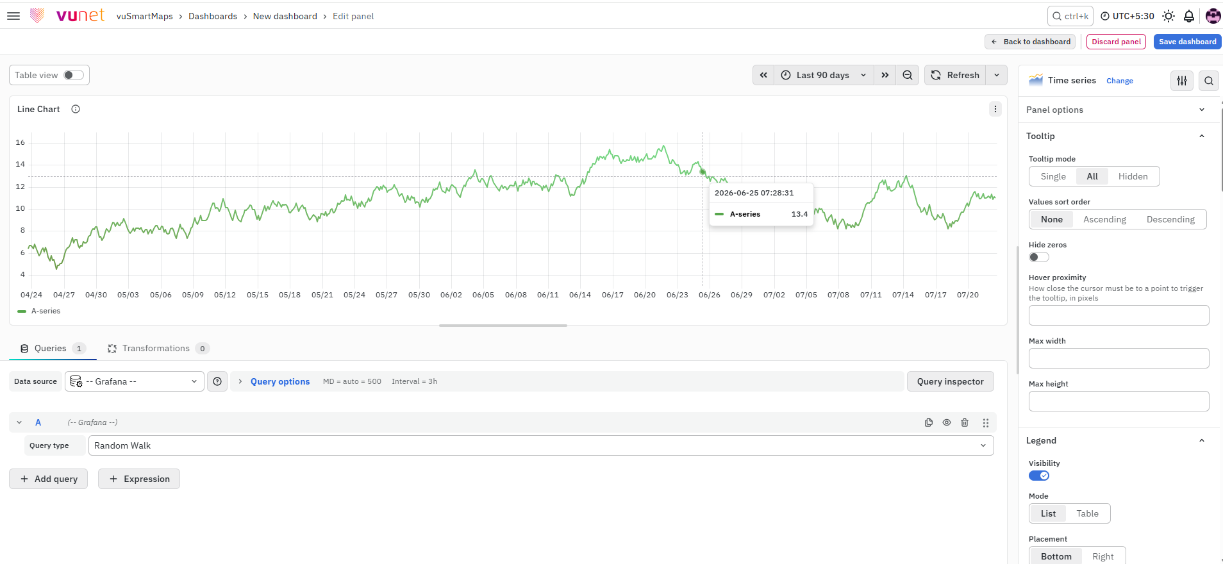Image resolution: width=1223 pixels, height=564 pixels.
Task: Go to vuSmartMaps breadcrumb
Action: [145, 16]
